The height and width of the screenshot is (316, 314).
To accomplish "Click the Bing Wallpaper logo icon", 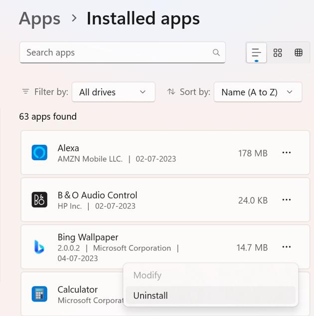I will (39, 247).
